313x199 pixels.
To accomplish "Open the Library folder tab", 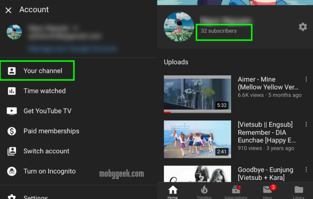I will [x=298, y=191].
